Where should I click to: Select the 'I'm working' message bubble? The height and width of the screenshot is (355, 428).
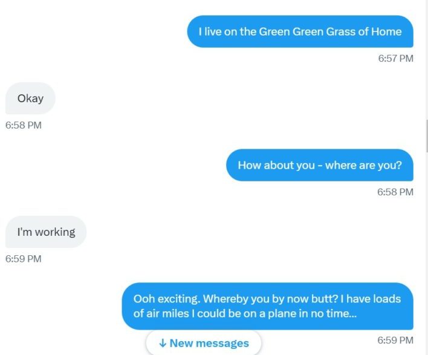(x=46, y=232)
